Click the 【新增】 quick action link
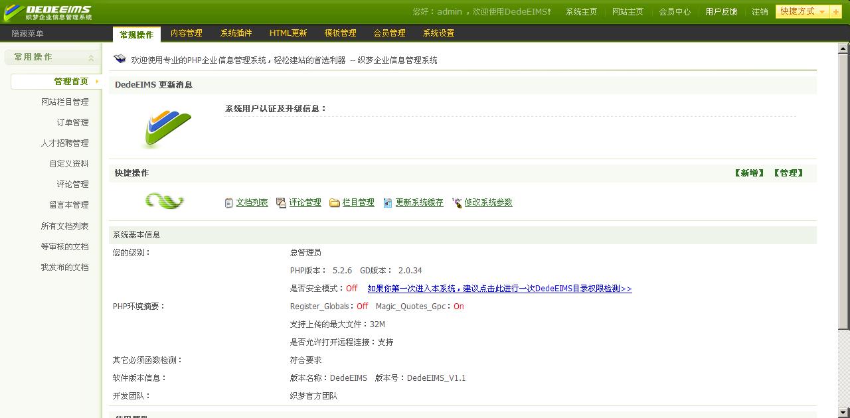Viewport: 850px width, 418px height. pos(749,173)
